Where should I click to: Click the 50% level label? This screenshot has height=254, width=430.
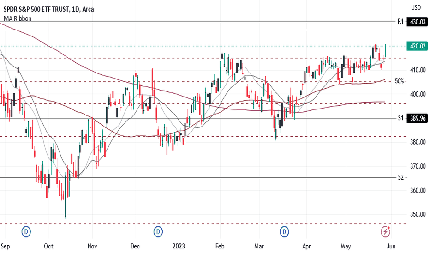pyautogui.click(x=399, y=81)
